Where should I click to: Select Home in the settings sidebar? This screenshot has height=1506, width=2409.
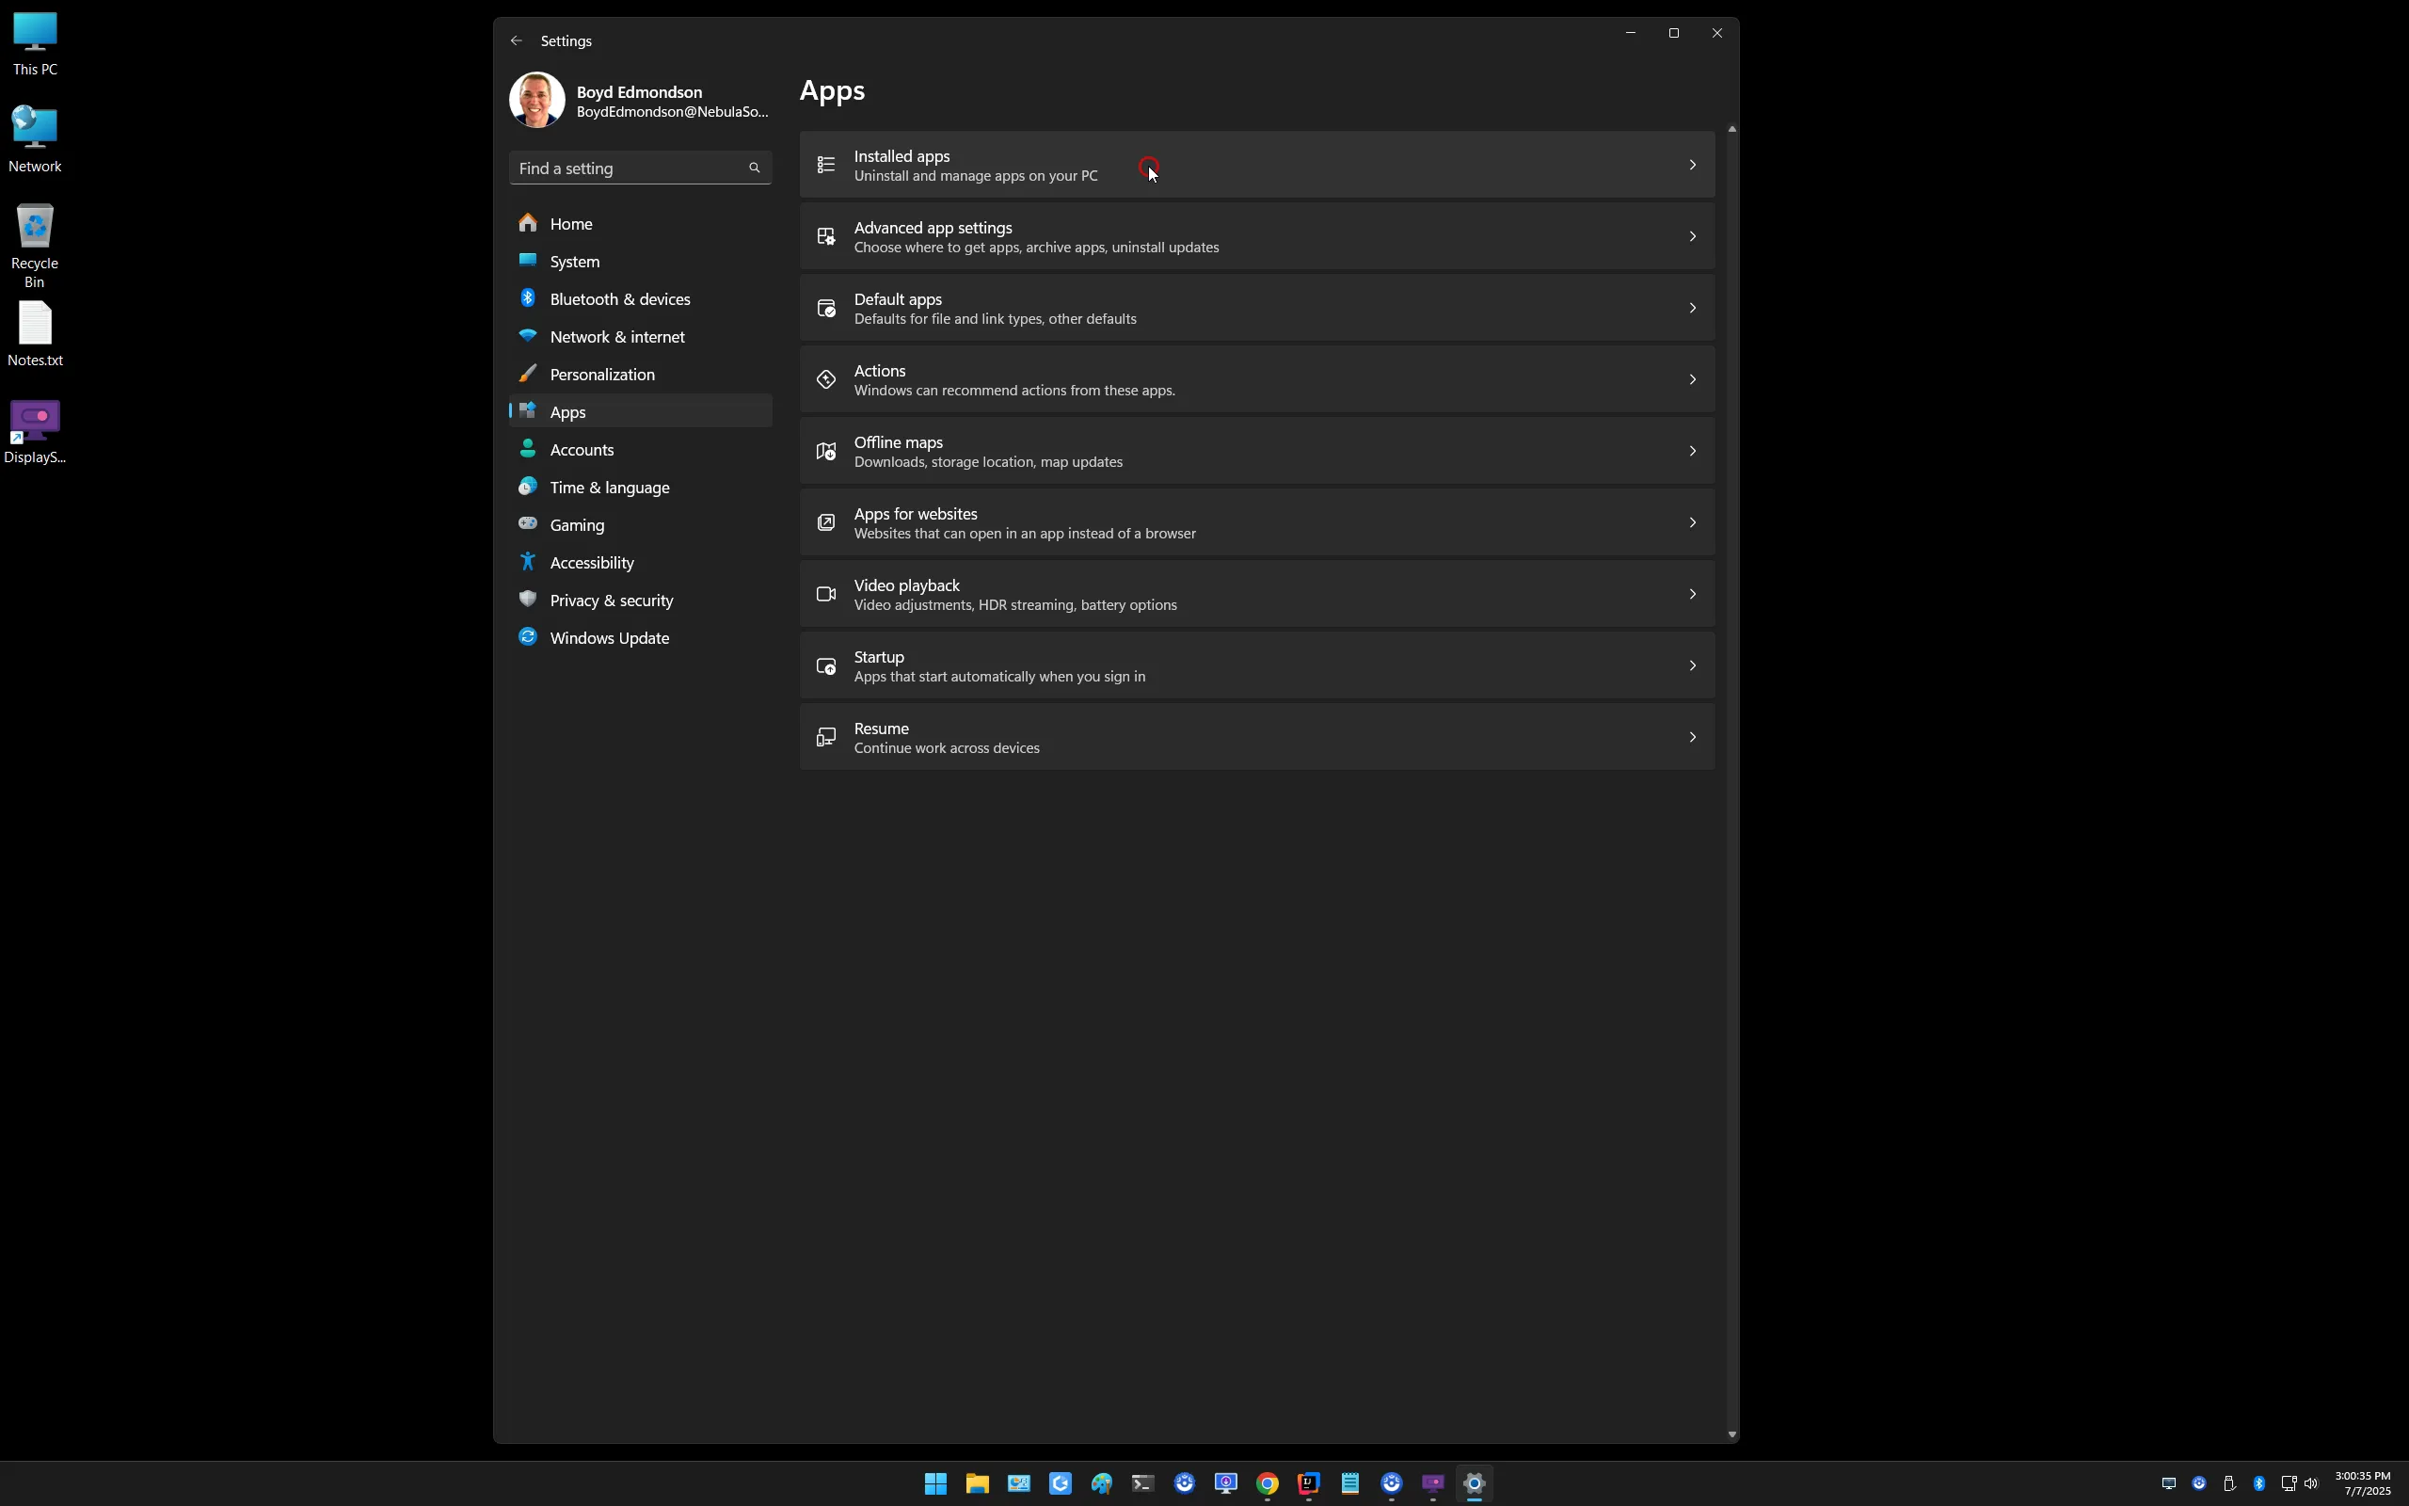[x=640, y=224]
